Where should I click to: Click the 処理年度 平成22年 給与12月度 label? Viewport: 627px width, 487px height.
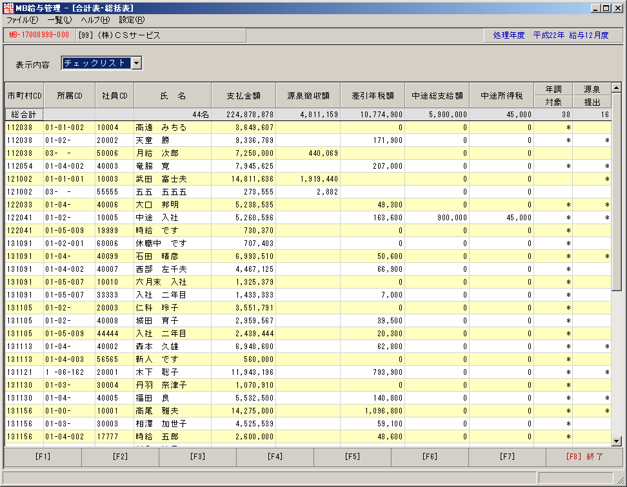pos(551,35)
